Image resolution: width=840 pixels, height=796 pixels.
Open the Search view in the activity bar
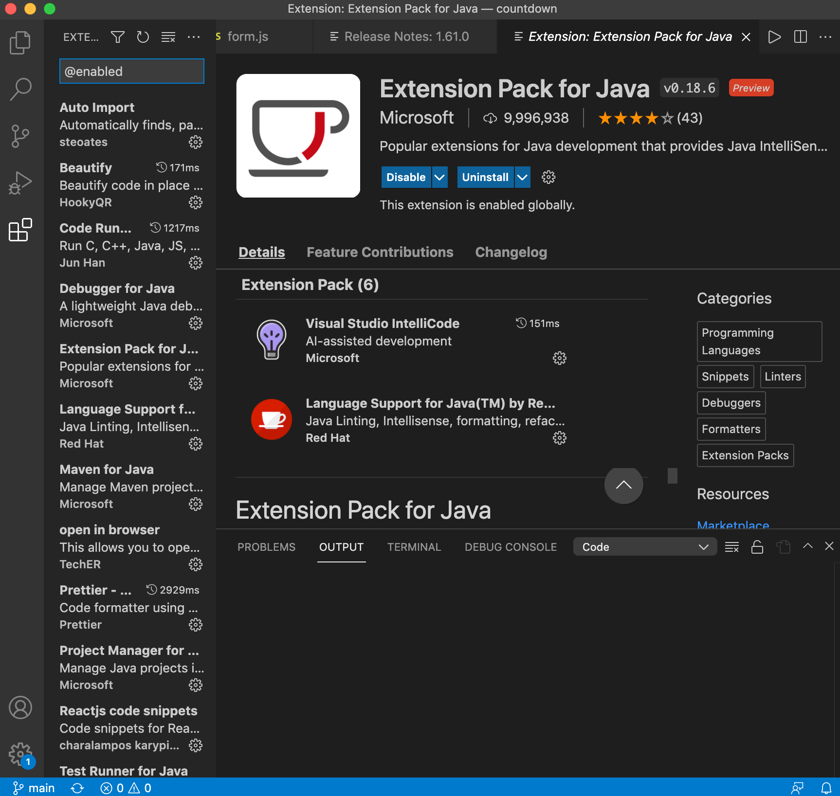20,90
